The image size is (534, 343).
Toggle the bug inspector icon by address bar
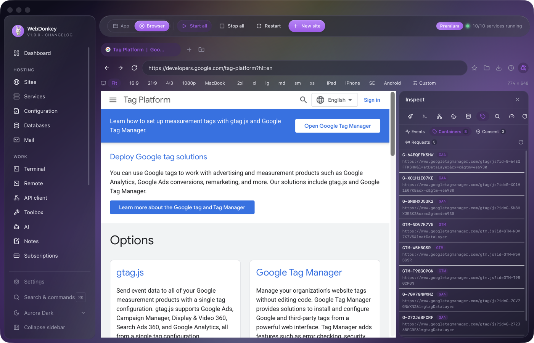523,68
